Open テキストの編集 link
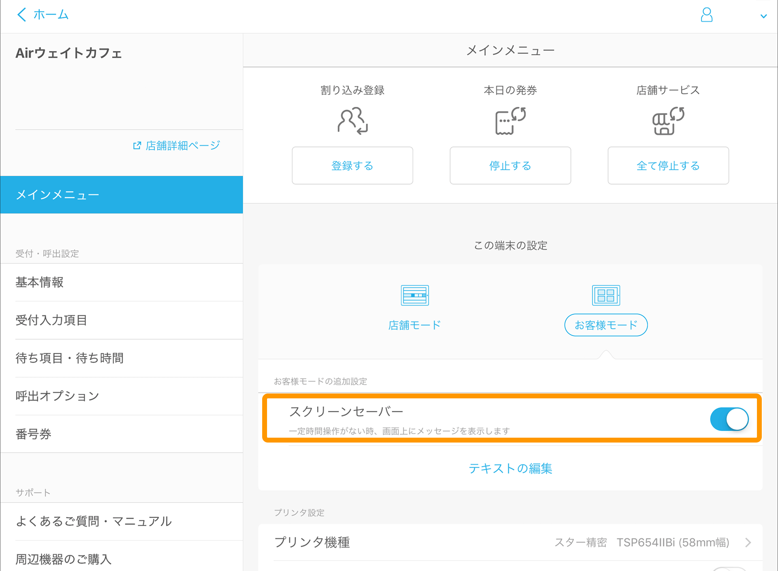 (x=510, y=468)
